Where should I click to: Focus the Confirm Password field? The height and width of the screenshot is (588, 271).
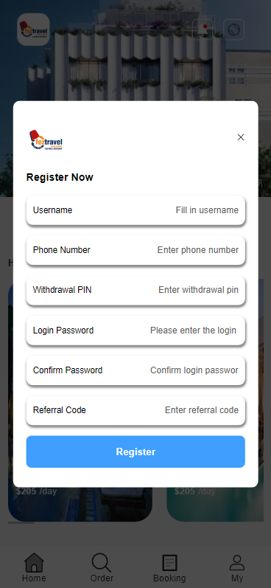pos(135,370)
